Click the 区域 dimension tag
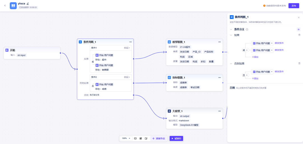The height and width of the screenshot is (144, 303). coord(190,57)
